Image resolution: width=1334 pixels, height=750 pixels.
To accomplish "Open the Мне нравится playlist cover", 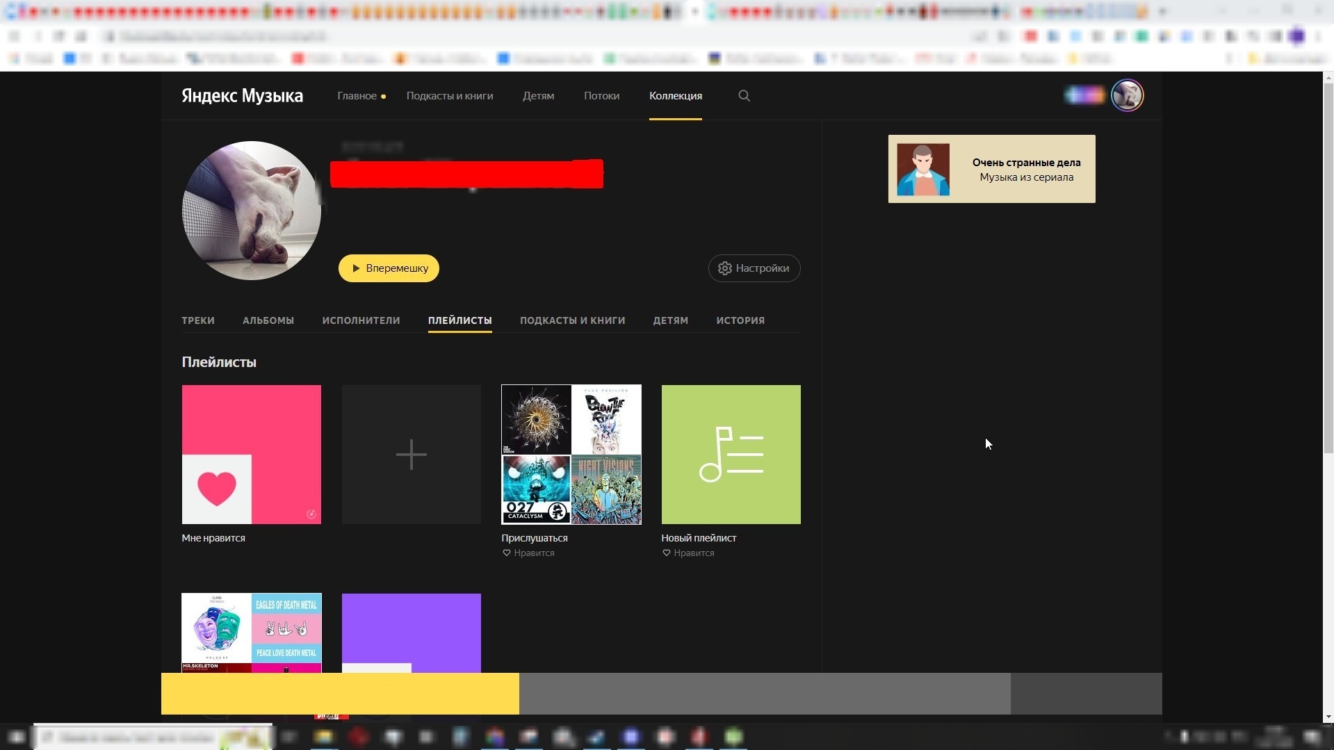I will pyautogui.click(x=252, y=455).
